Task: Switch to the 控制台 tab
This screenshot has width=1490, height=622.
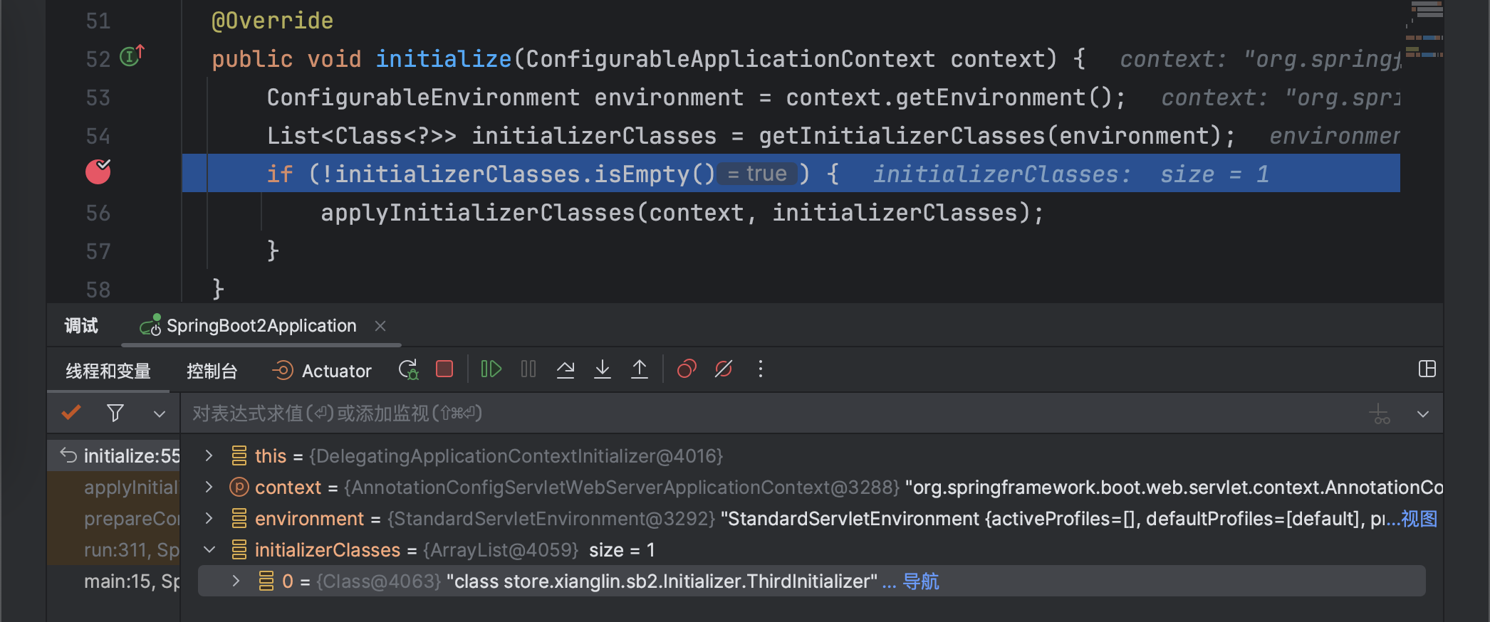Action: [x=212, y=371]
